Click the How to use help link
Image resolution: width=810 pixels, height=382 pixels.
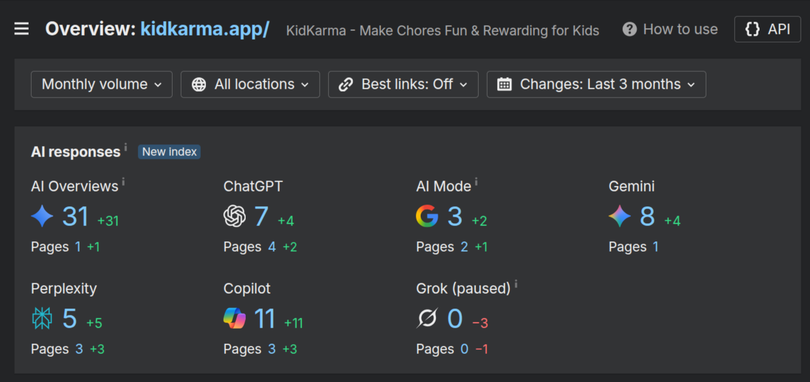coord(670,29)
